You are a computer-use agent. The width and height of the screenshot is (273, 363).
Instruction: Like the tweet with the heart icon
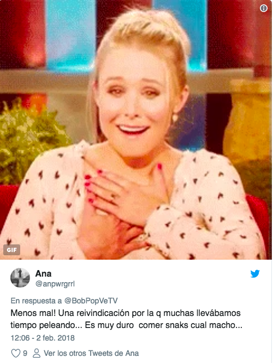(x=16, y=353)
